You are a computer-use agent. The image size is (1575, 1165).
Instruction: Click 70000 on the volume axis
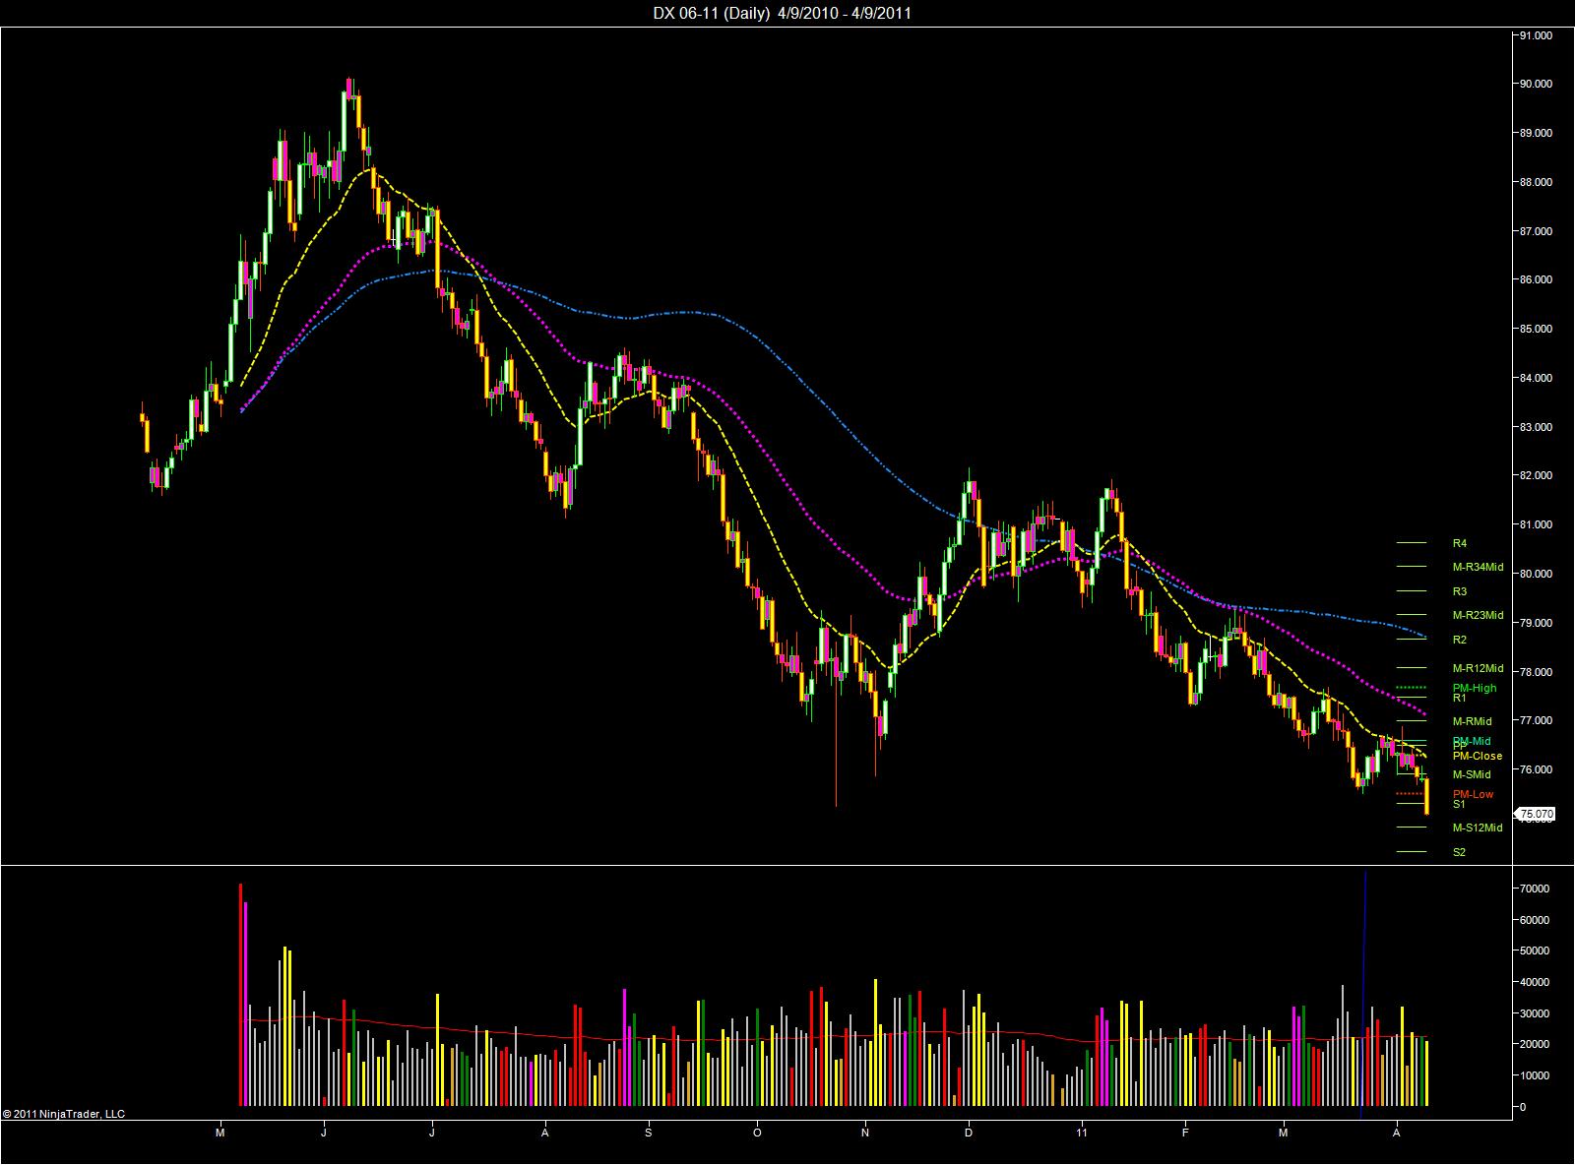(x=1536, y=889)
